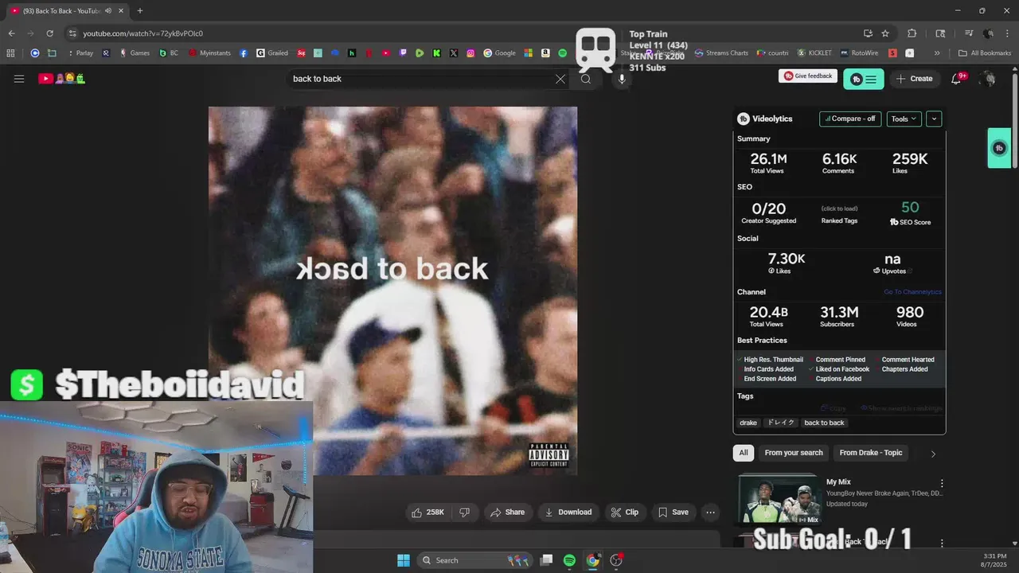Like the video (258K)

coord(428,513)
